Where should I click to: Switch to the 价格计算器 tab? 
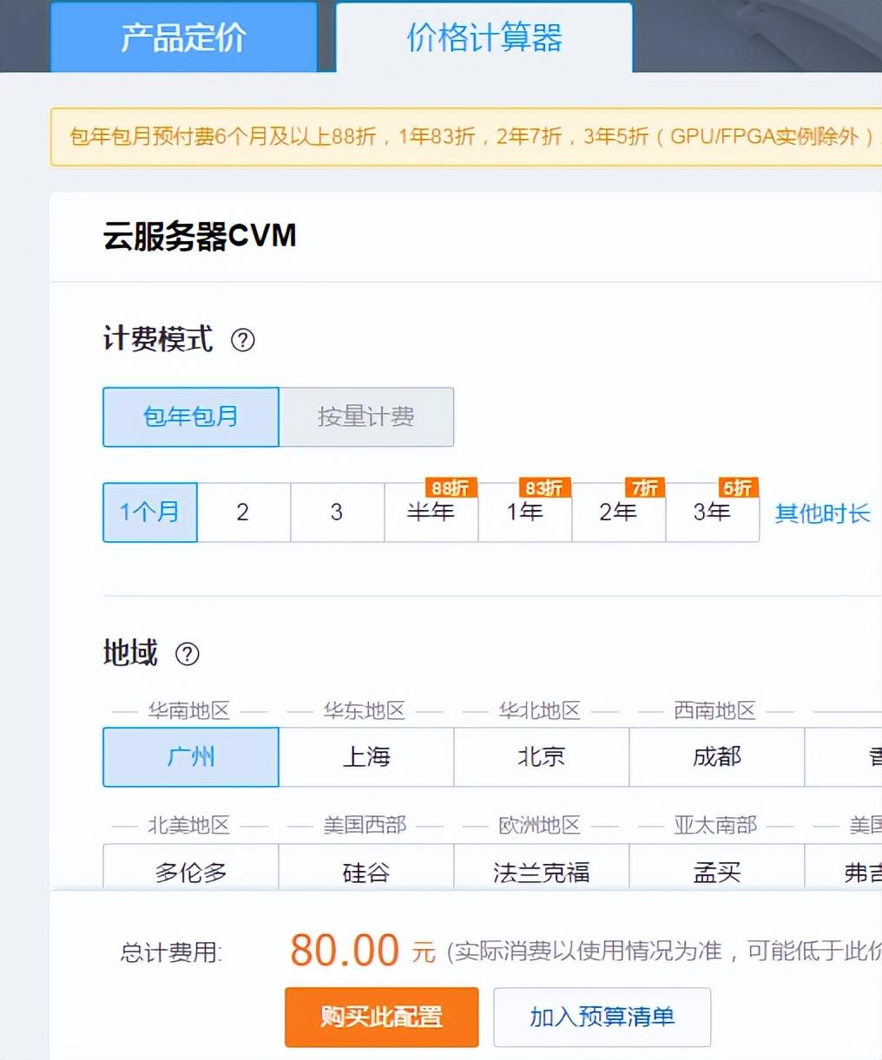(484, 37)
